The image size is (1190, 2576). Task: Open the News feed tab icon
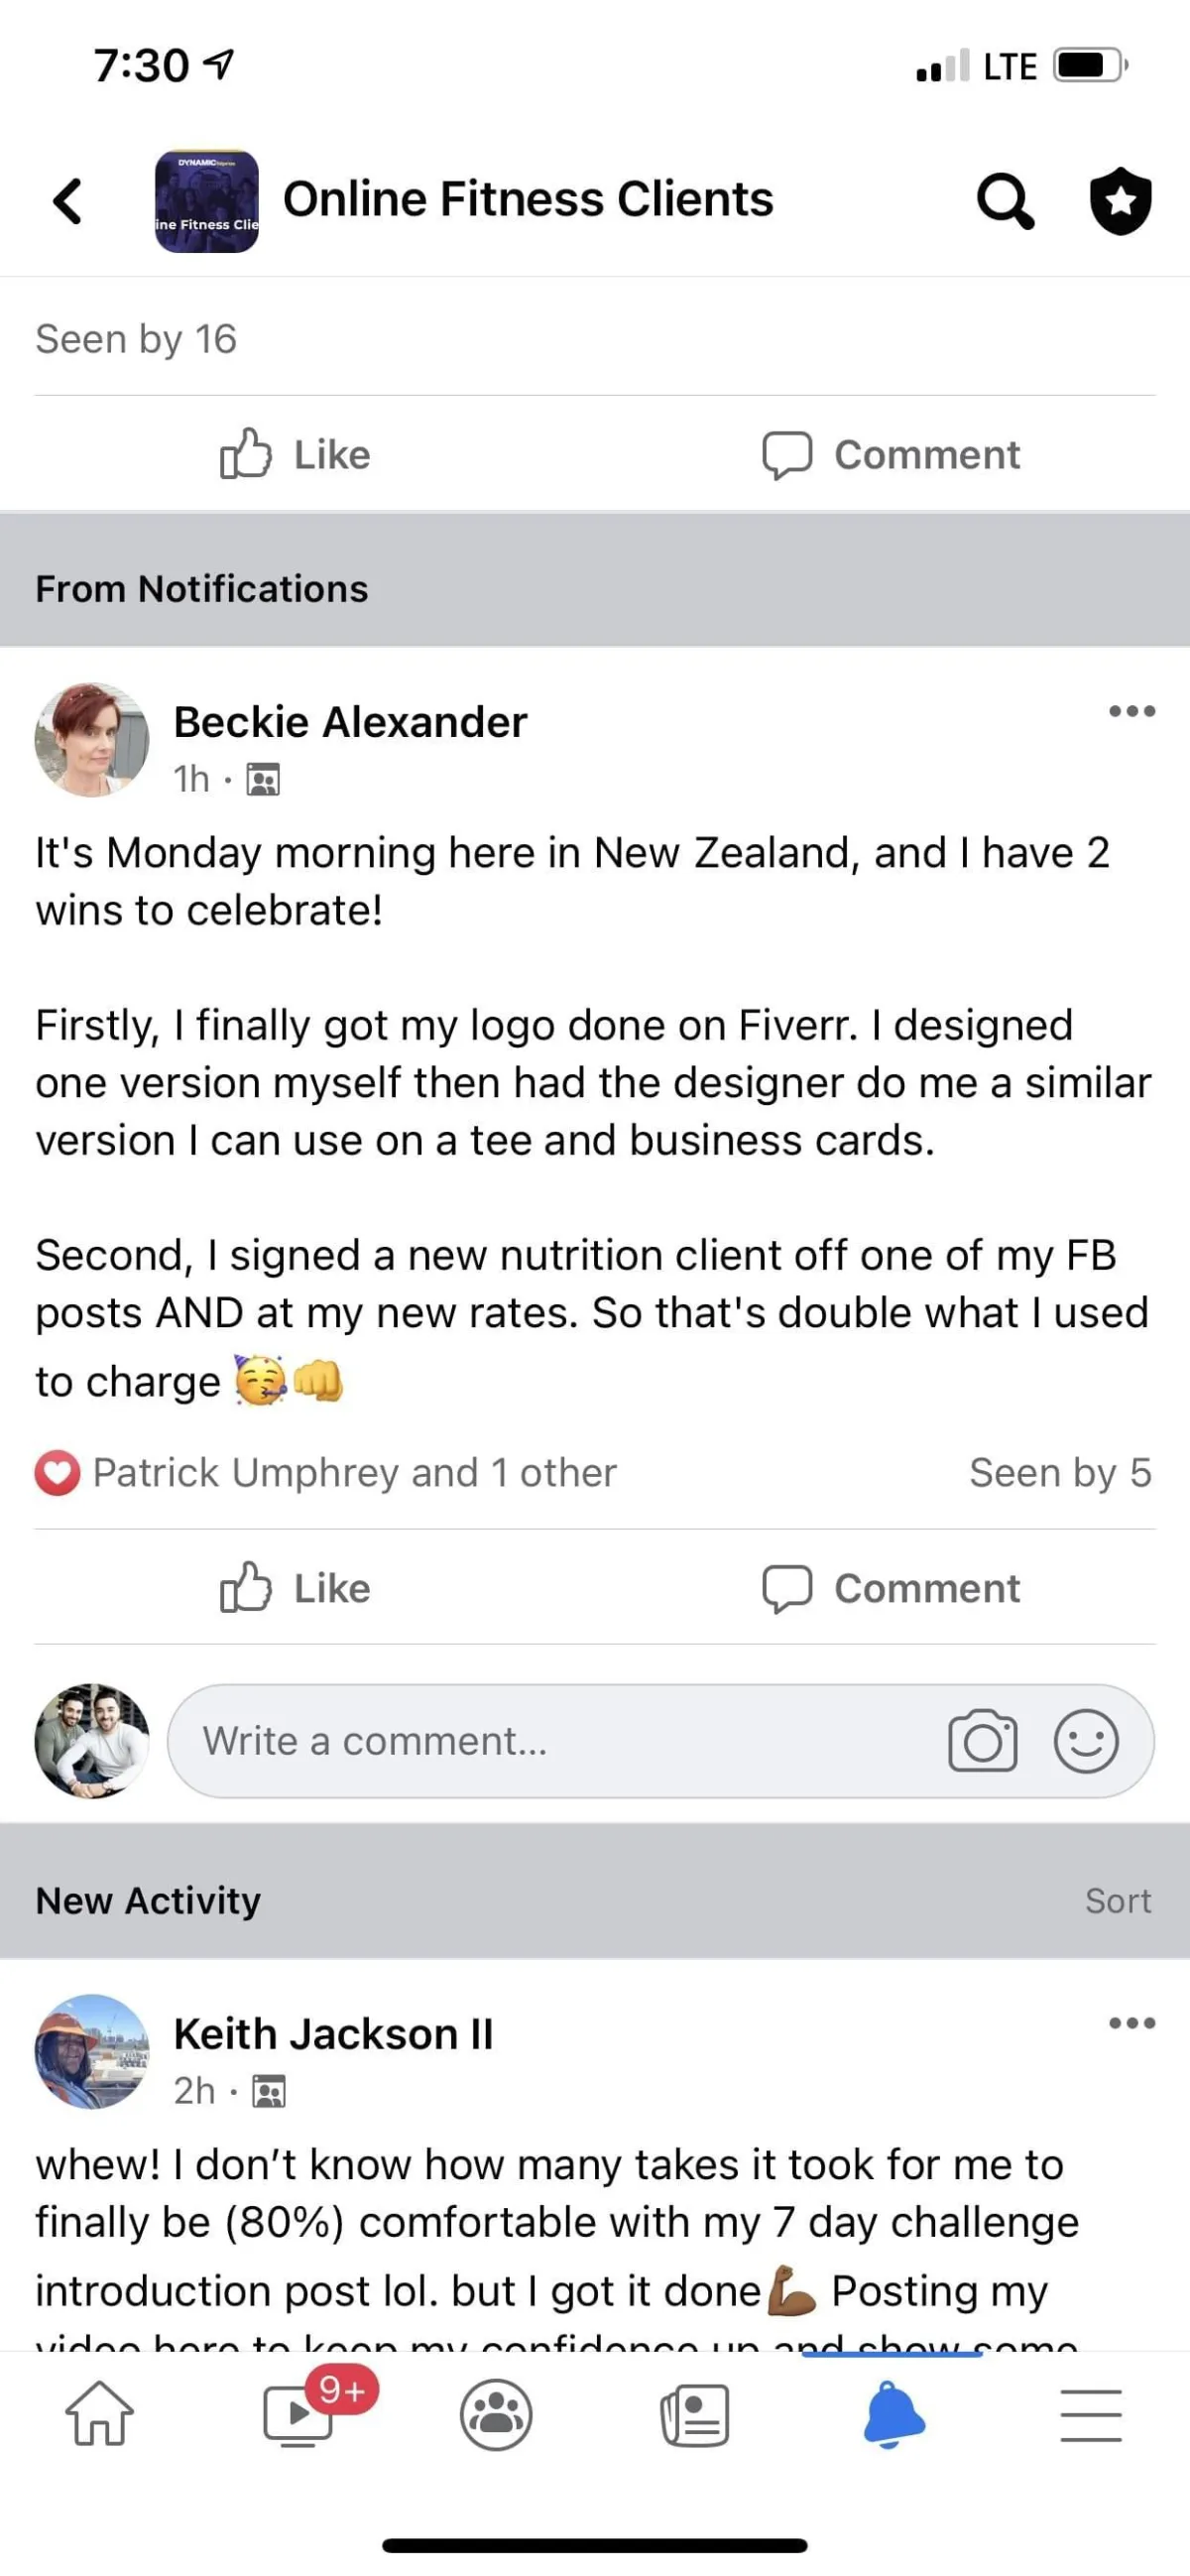click(695, 2415)
